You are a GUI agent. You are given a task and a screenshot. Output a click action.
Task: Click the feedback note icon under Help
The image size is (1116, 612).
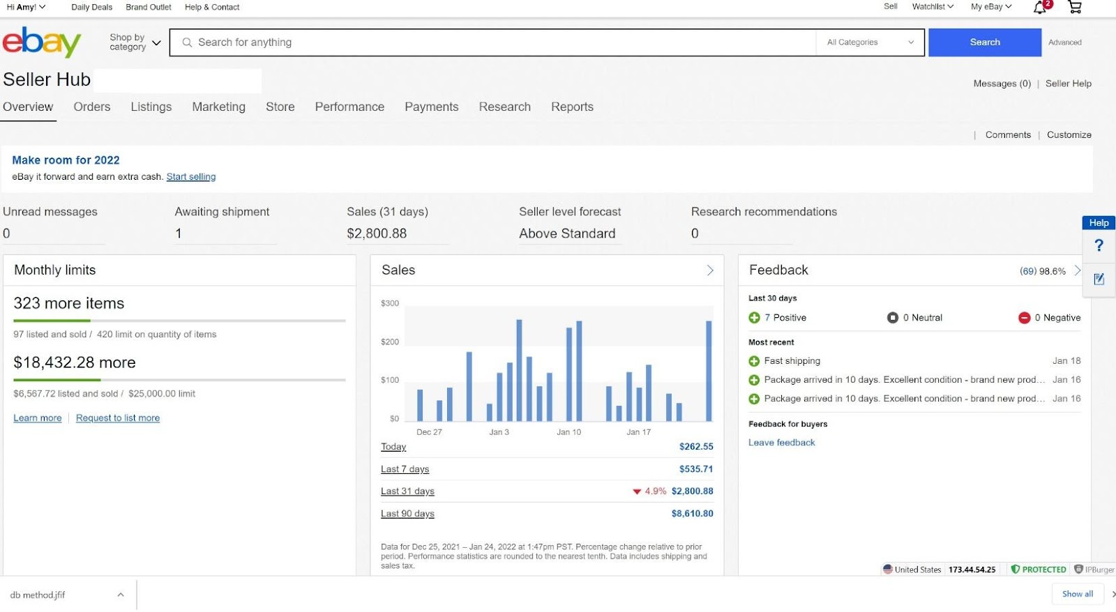[1099, 279]
